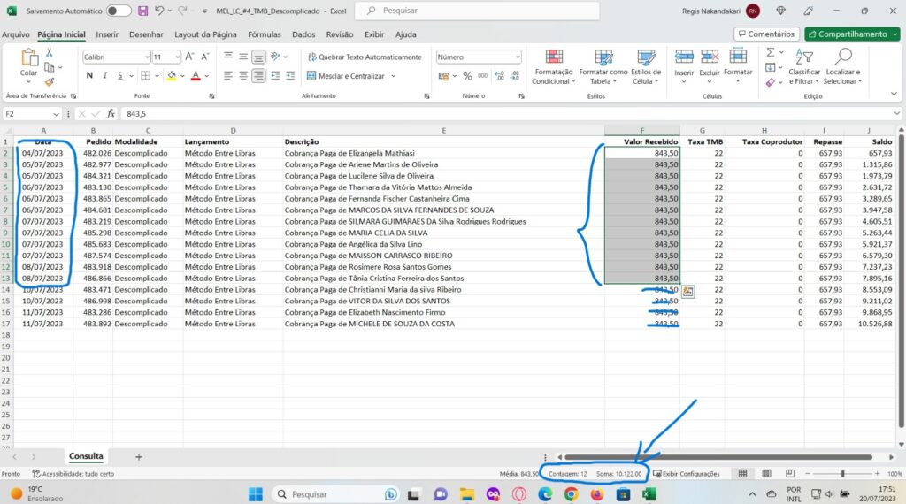Image resolution: width=906 pixels, height=504 pixels.
Task: Click the Cut scissors icon
Action: pyautogui.click(x=50, y=52)
